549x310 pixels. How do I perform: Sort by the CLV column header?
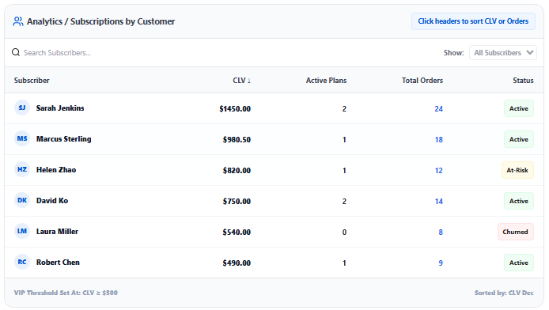[x=241, y=81]
